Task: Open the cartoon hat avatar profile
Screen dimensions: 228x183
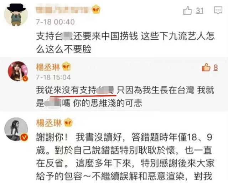Action: 16,14
